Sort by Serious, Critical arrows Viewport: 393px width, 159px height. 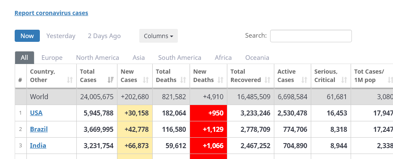pyautogui.click(x=344, y=80)
